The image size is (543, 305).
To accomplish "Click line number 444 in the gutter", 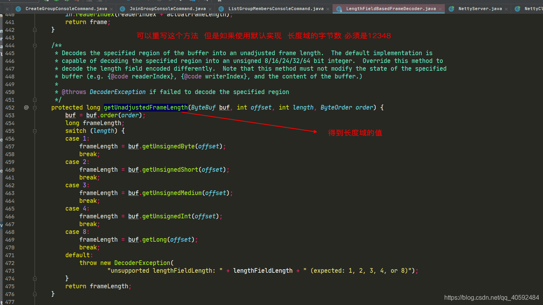I will click(x=10, y=45).
